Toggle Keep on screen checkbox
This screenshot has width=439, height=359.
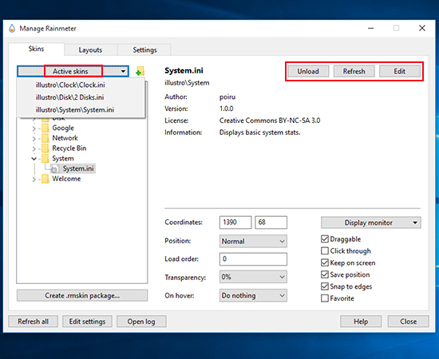pyautogui.click(x=325, y=262)
